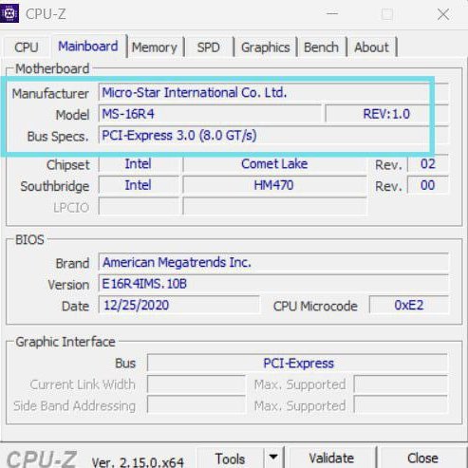This screenshot has height=468, width=468.
Task: Click the Southbridge vendor Intel field
Action: 139,185
